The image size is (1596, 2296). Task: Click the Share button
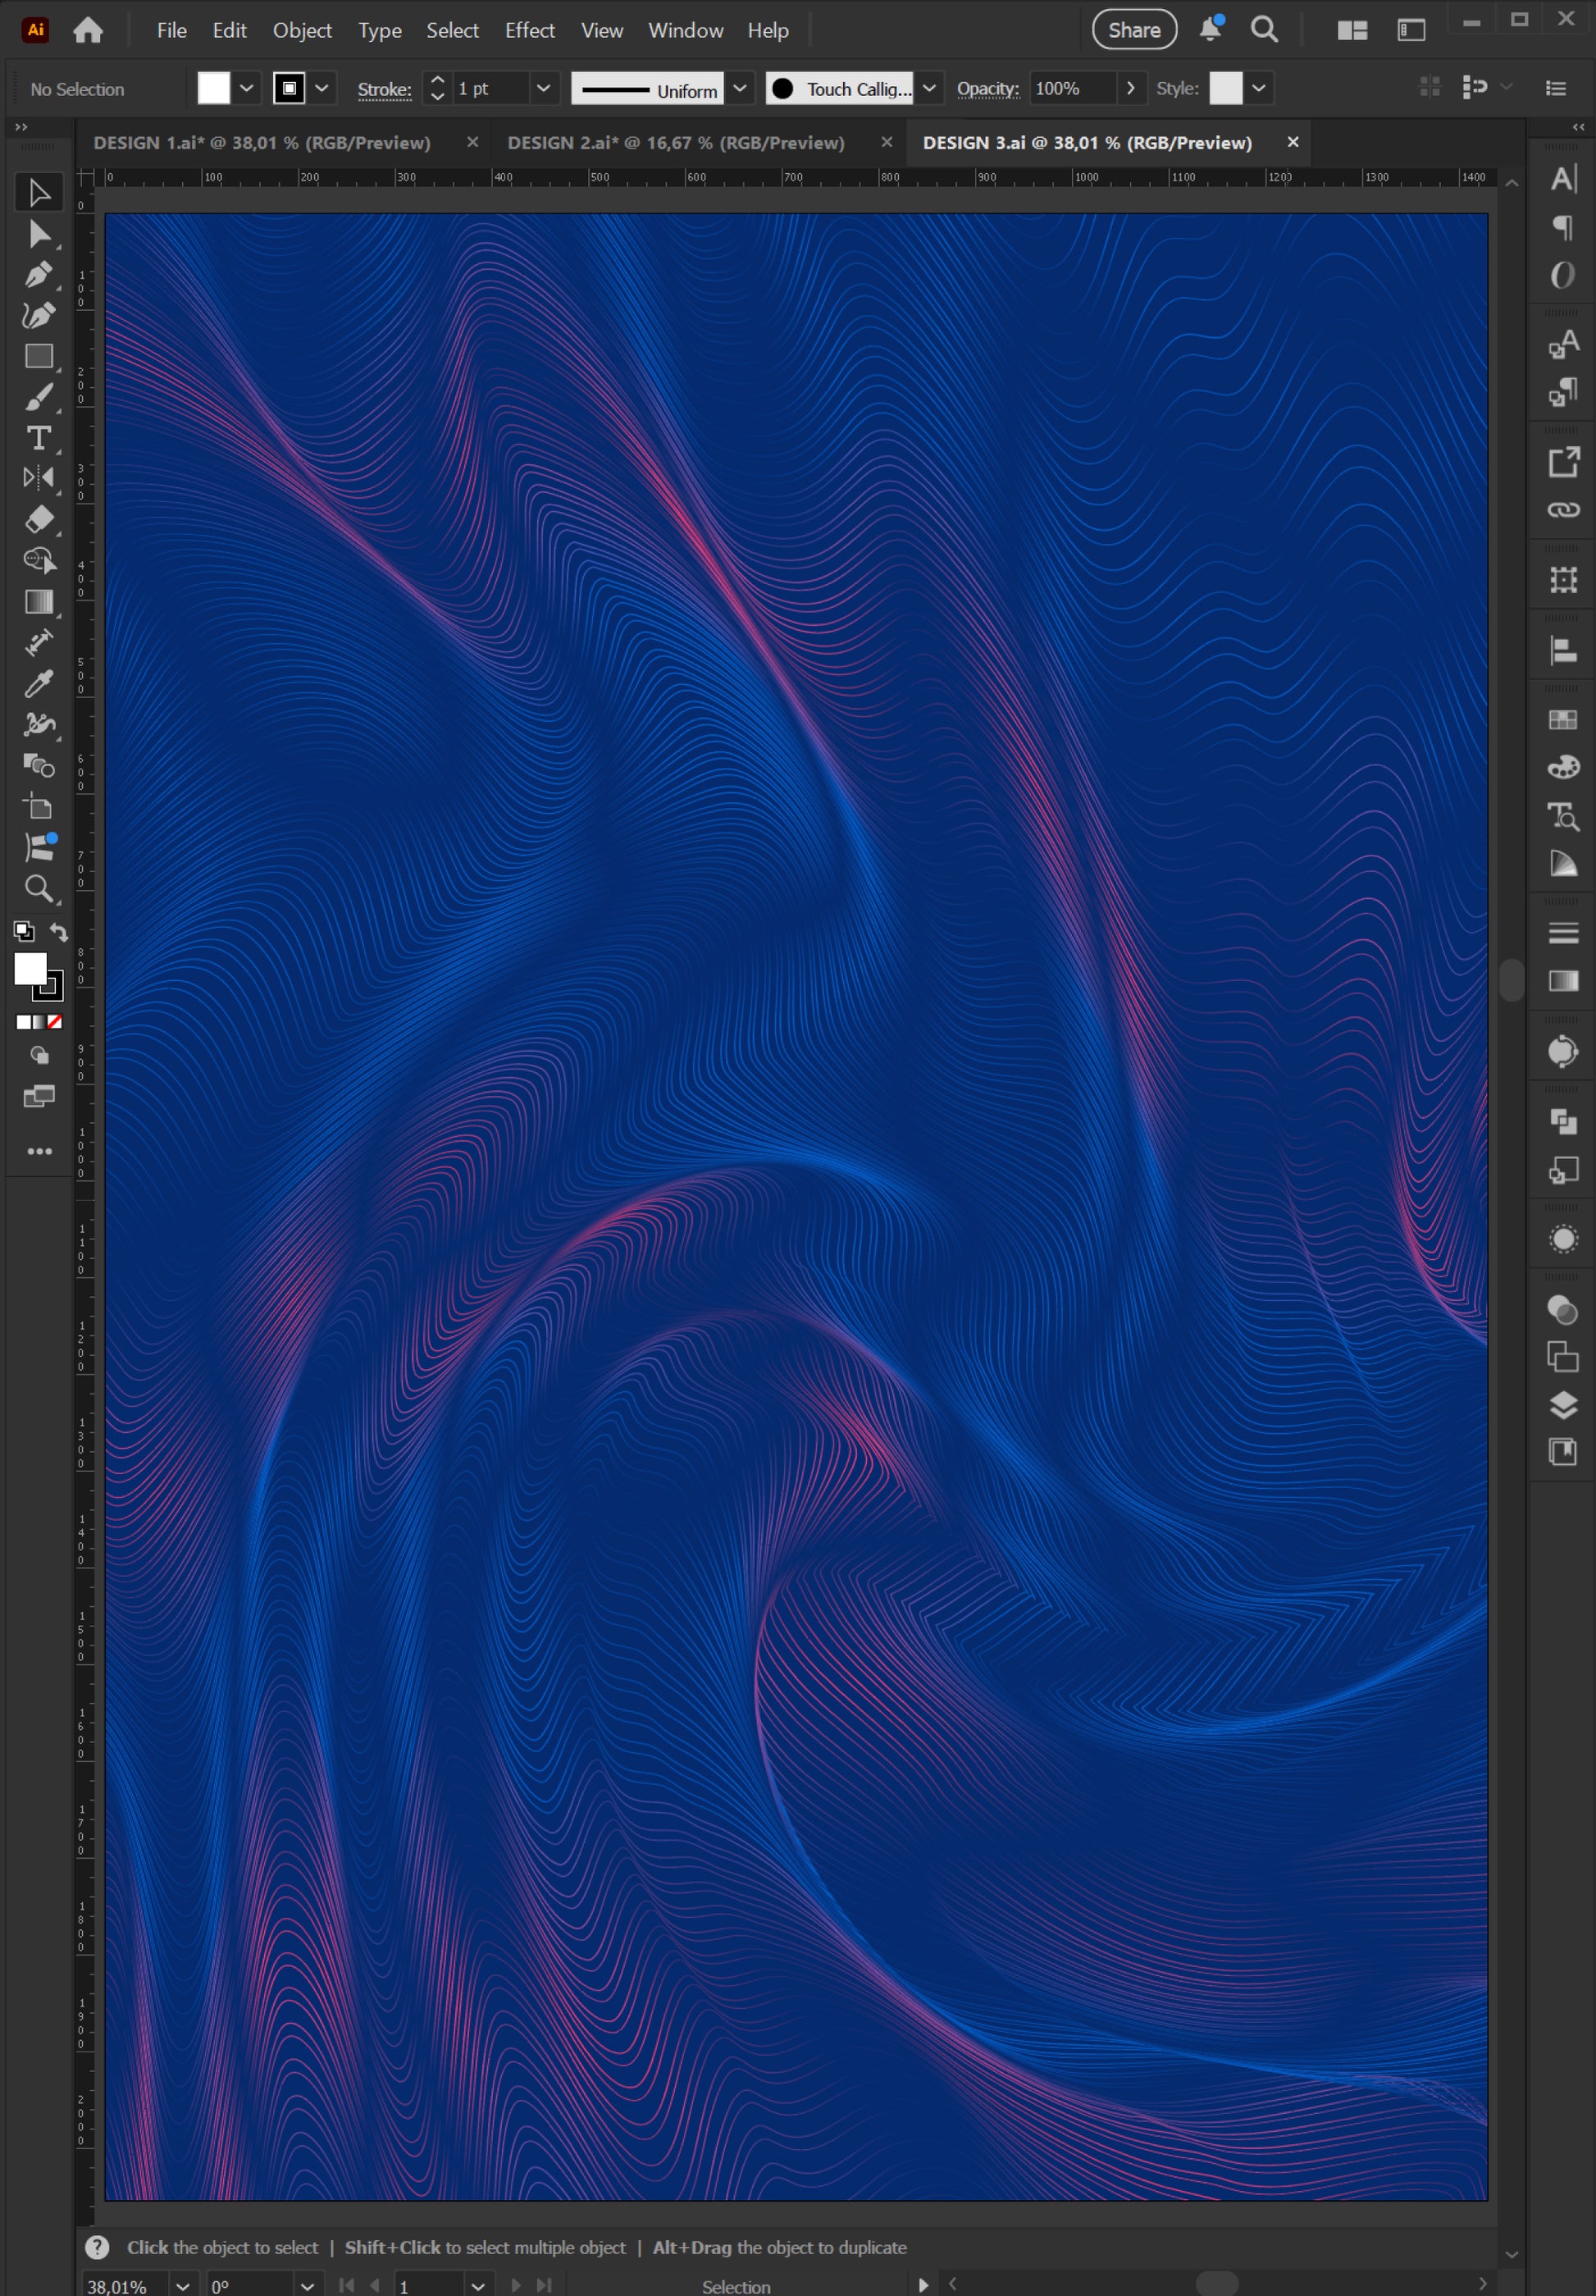tap(1134, 30)
